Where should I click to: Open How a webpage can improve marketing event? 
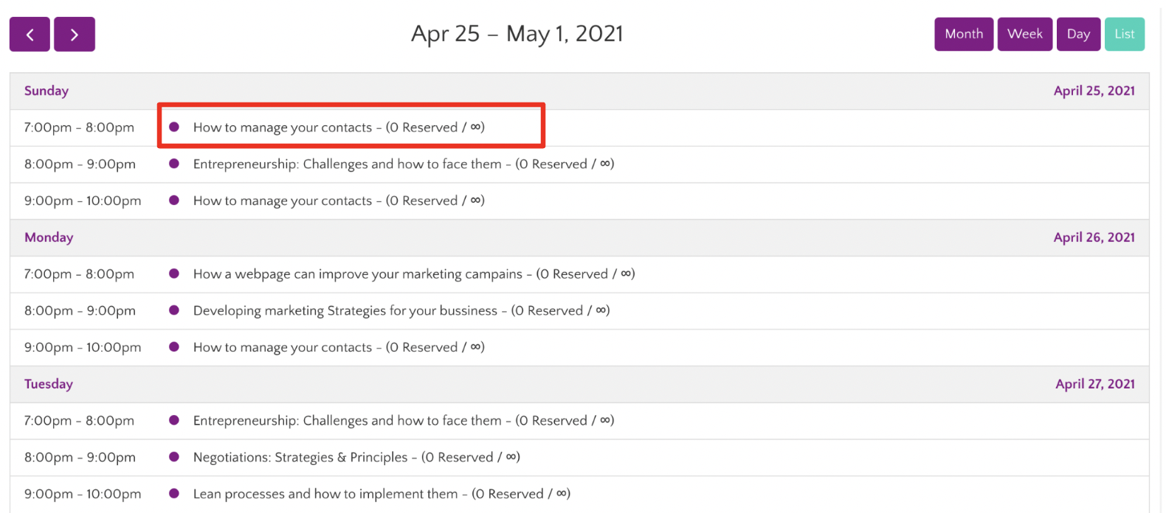tap(413, 274)
